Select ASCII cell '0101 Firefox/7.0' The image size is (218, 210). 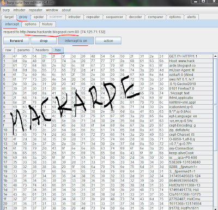pyautogui.click(x=190, y=88)
